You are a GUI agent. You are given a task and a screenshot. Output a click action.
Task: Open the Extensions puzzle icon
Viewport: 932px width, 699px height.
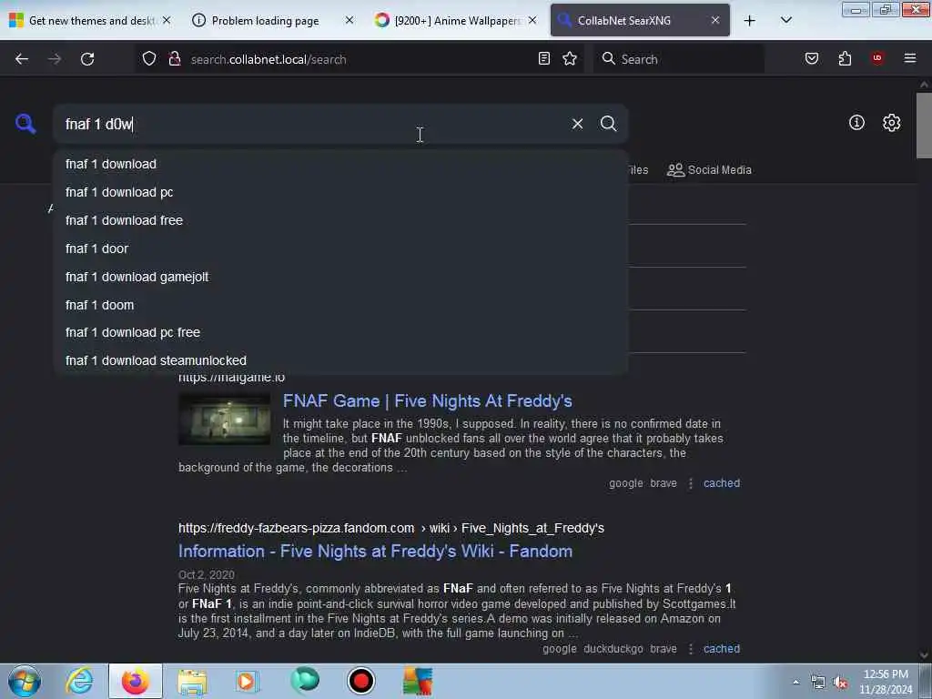(x=845, y=58)
